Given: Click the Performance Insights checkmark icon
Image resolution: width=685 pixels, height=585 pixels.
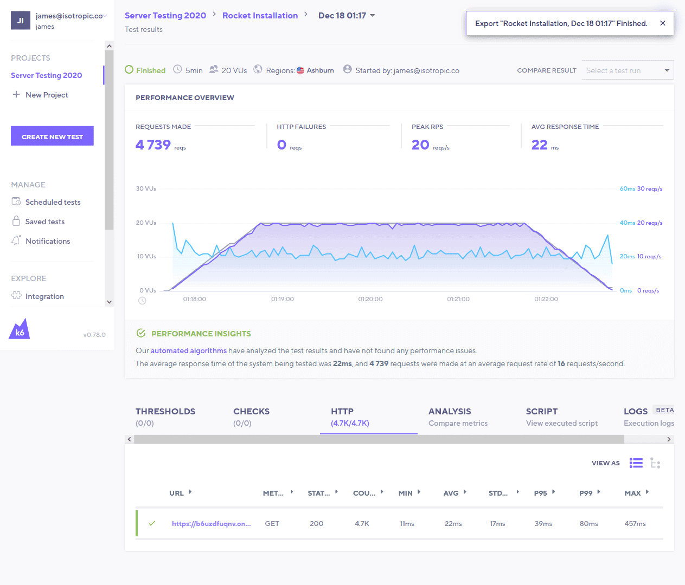Looking at the screenshot, I should tap(141, 333).
